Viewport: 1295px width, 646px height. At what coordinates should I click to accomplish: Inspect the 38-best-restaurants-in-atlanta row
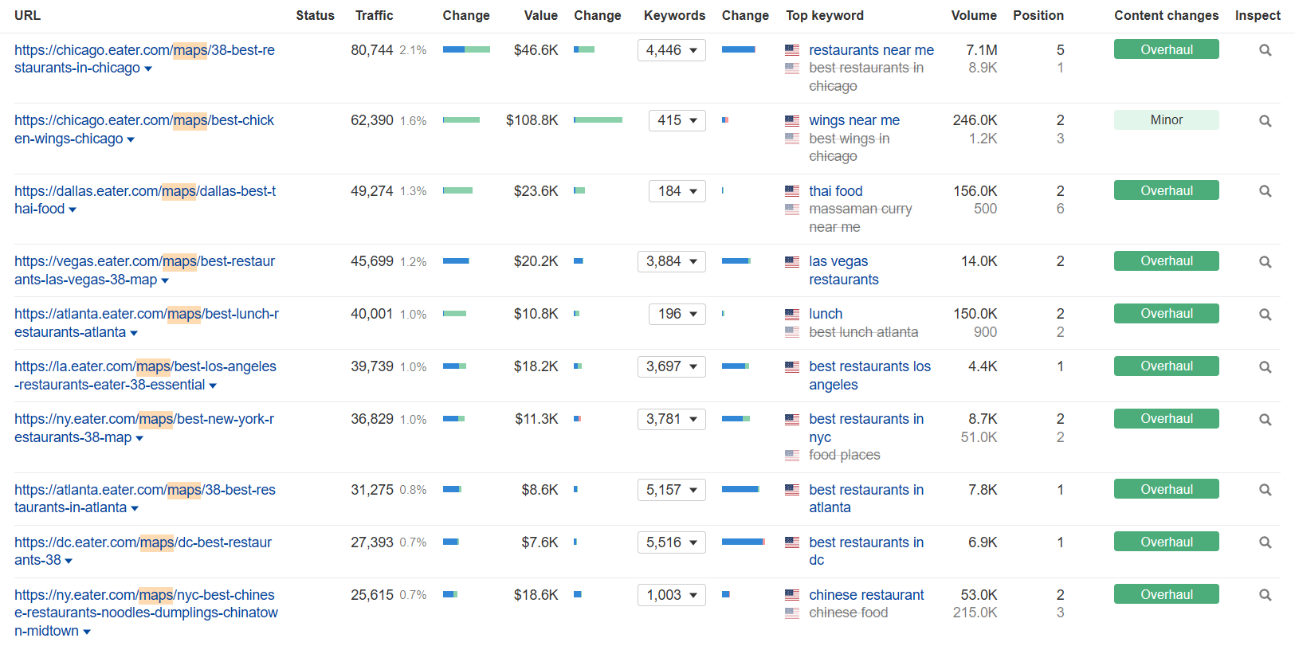(1265, 491)
